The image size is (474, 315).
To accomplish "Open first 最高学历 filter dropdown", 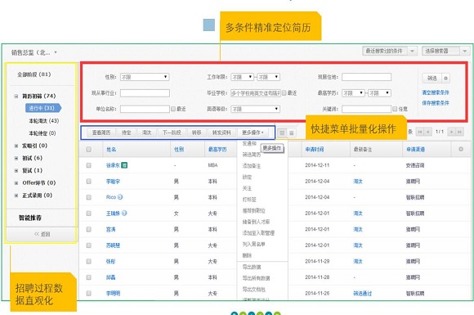I will click(353, 93).
